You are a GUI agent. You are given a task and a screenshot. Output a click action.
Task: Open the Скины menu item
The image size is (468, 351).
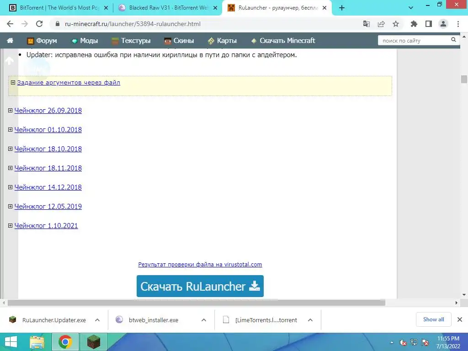[x=179, y=41]
